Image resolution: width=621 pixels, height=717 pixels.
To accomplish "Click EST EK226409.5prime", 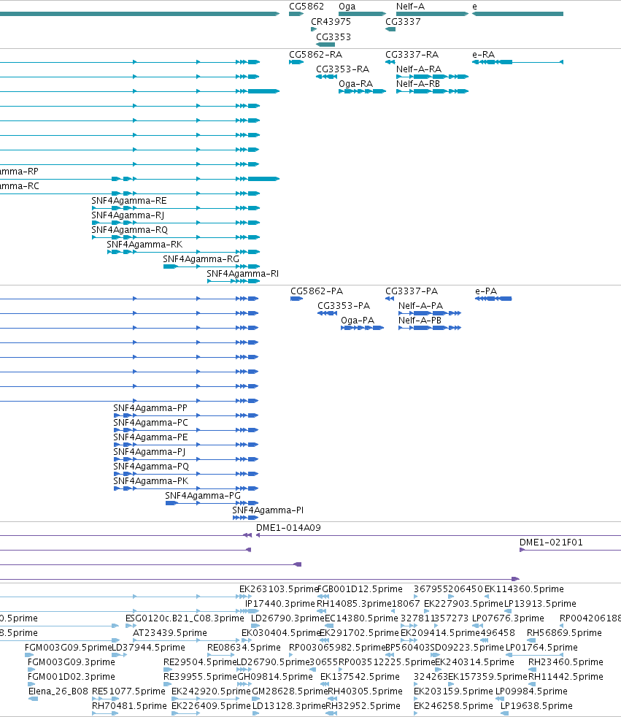I will click(x=211, y=706).
